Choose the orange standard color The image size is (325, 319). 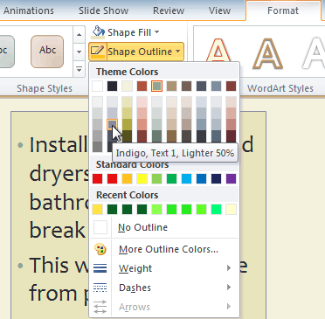point(128,179)
